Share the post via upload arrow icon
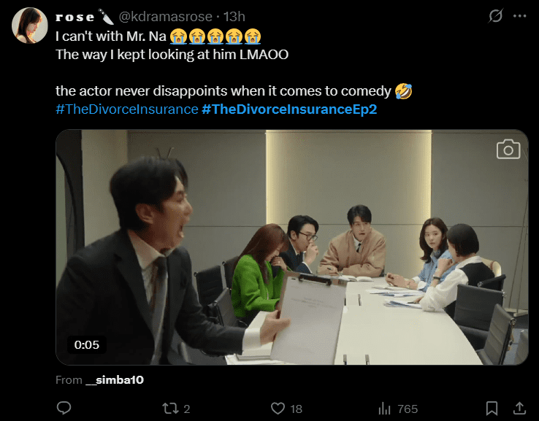This screenshot has width=539, height=421. (519, 408)
